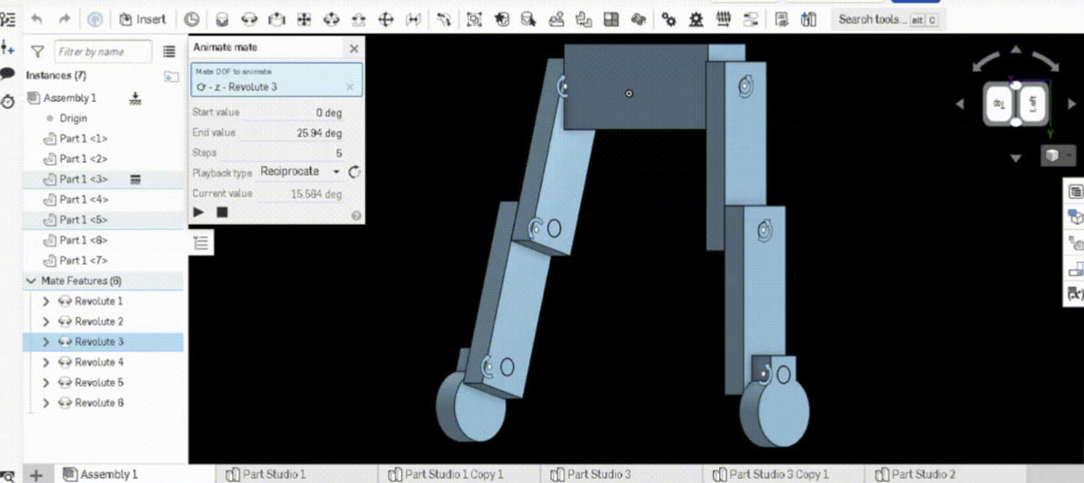Click the Insert parts button

point(143,19)
